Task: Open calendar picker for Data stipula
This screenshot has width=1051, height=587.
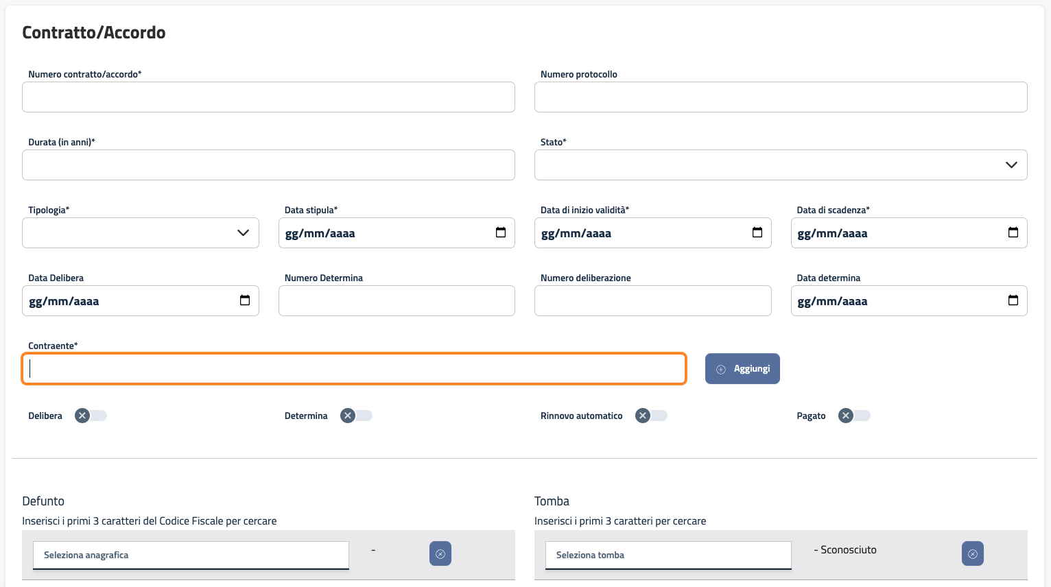Action: pyautogui.click(x=501, y=232)
